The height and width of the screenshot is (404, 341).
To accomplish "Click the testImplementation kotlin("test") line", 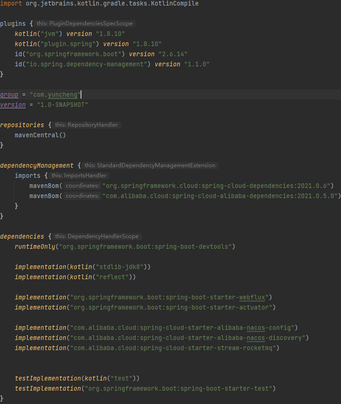I will 77,379.
